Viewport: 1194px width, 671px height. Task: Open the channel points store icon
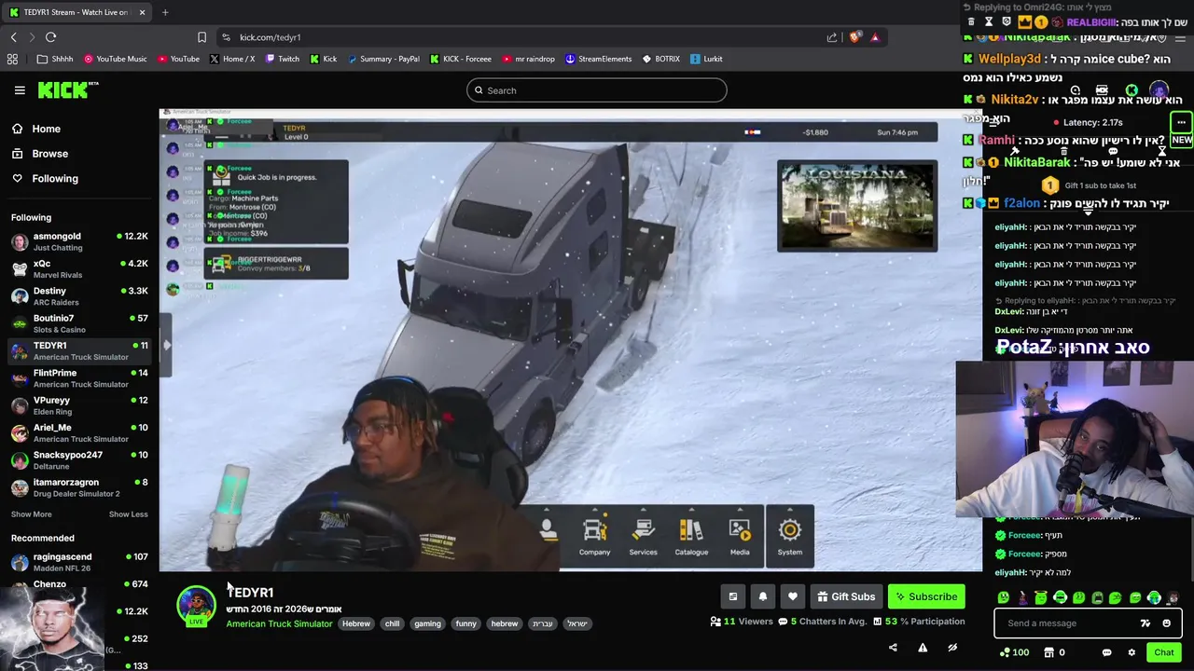coord(1048,652)
